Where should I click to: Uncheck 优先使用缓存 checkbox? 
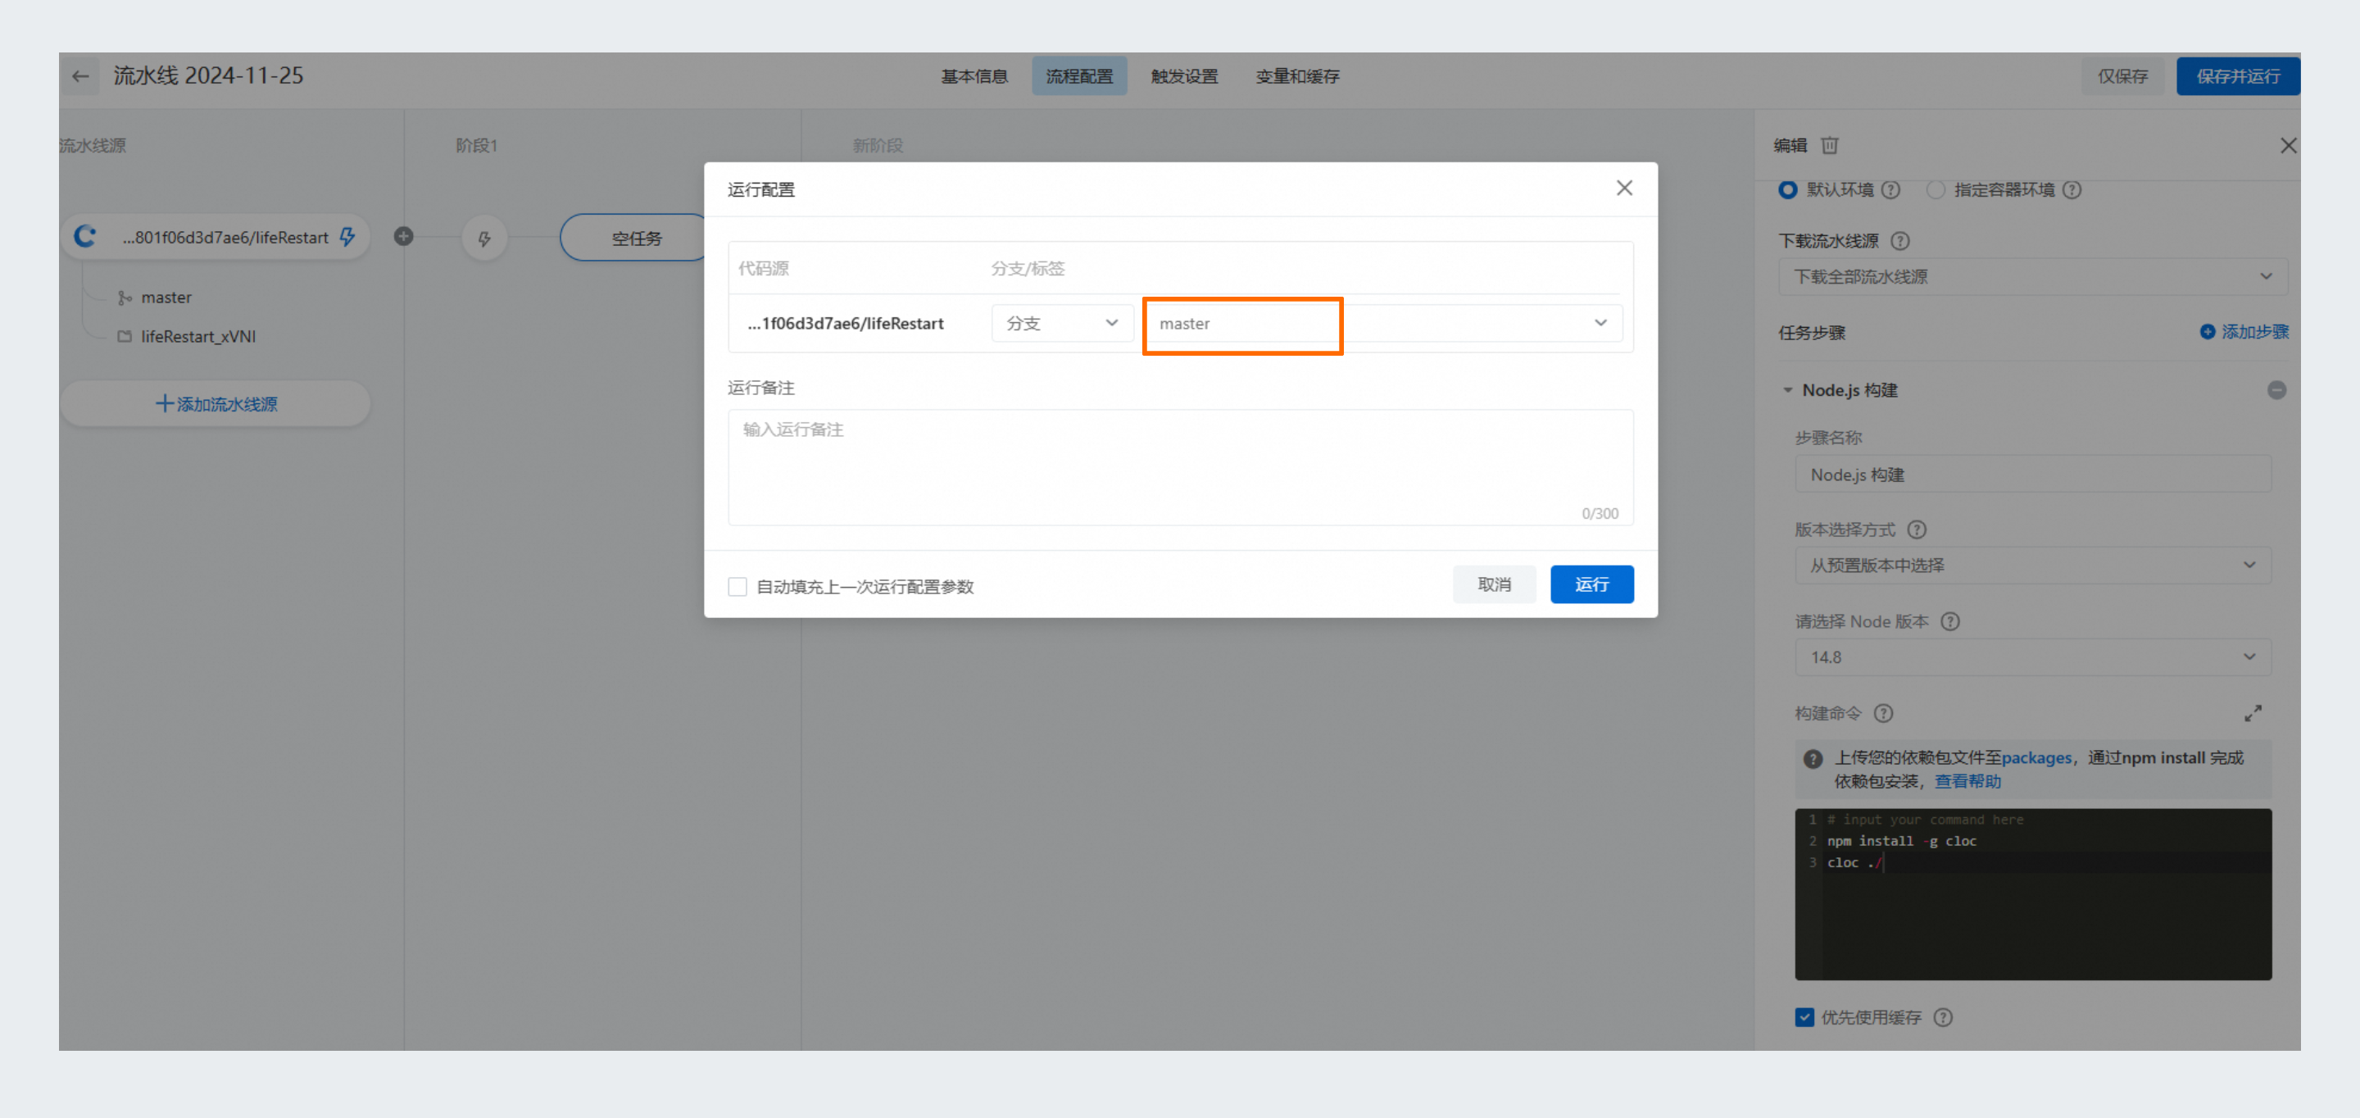click(x=1804, y=1017)
